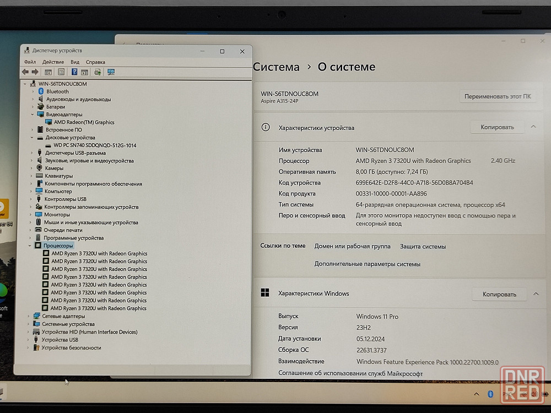Viewport: 551px width, 413px height.
Task: Click the Батареи battery icon in the tree
Action: tap(41, 106)
